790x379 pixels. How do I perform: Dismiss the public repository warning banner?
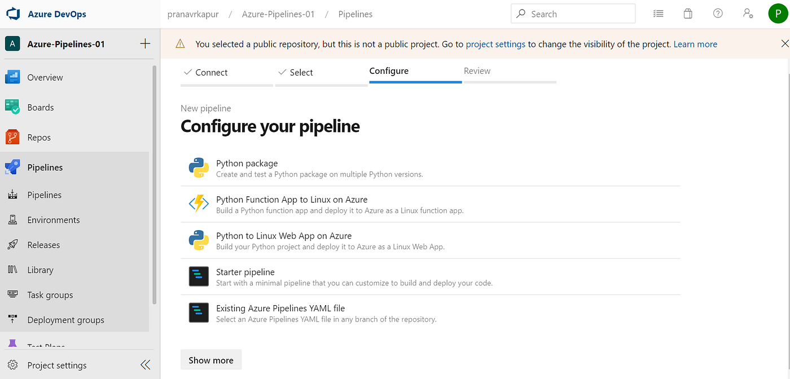click(784, 43)
